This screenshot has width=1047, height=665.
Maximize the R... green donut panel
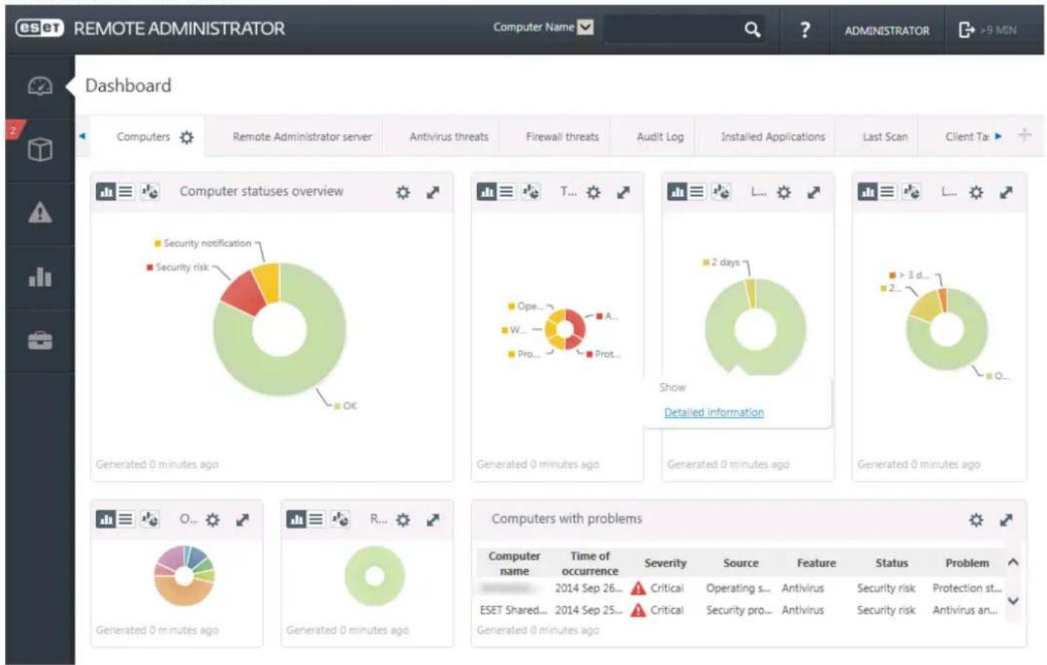click(x=433, y=520)
